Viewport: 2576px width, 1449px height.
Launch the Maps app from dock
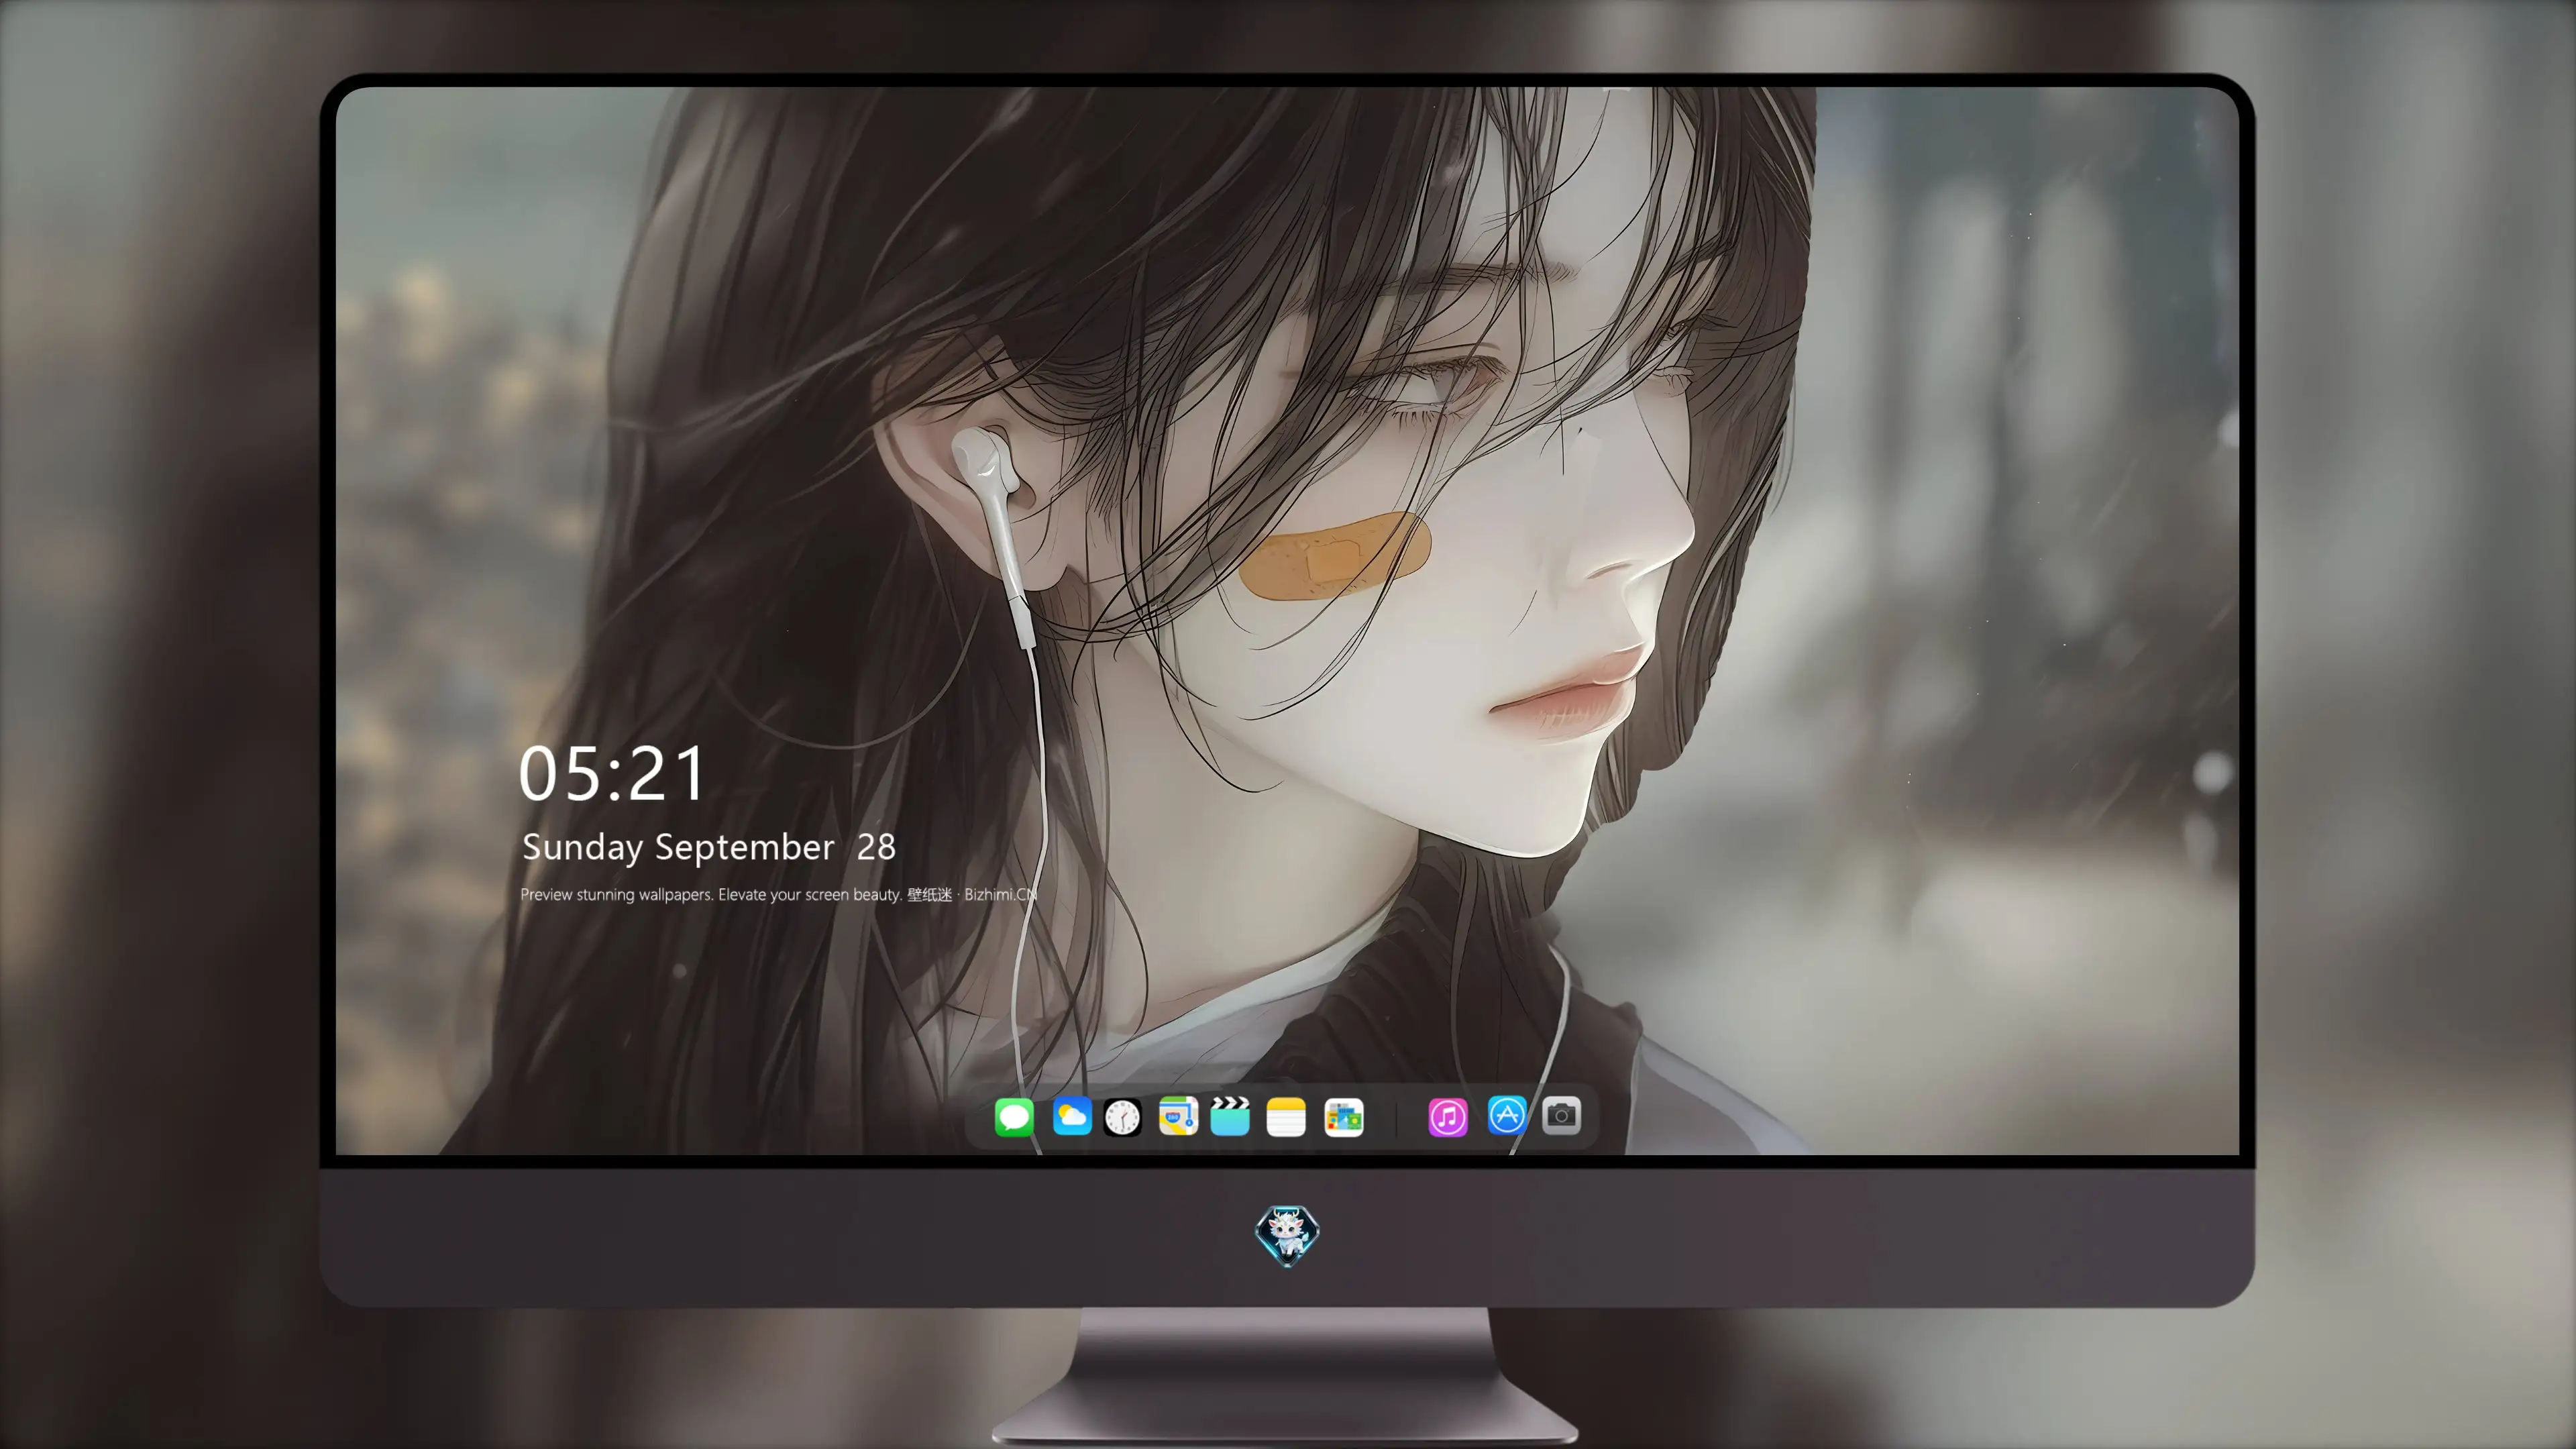click(1178, 1116)
